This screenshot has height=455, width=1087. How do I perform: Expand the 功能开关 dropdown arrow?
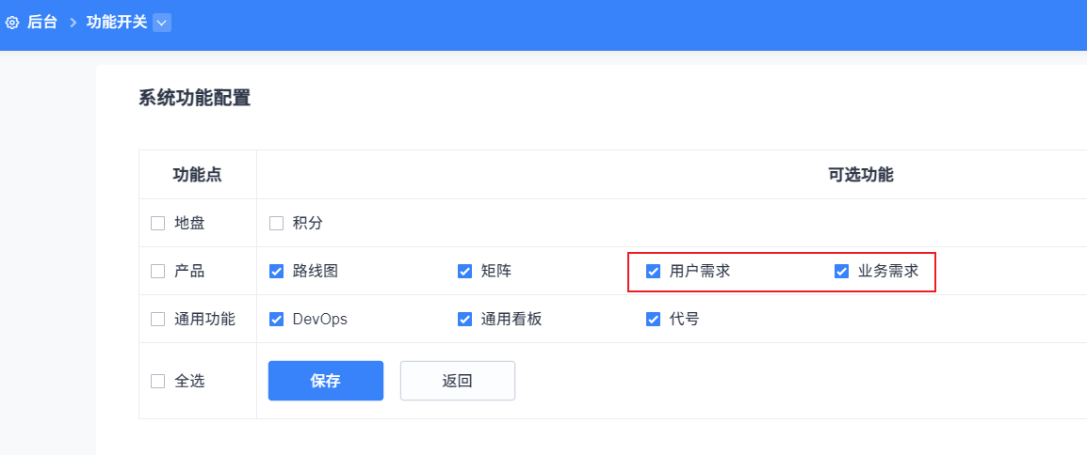coord(161,22)
